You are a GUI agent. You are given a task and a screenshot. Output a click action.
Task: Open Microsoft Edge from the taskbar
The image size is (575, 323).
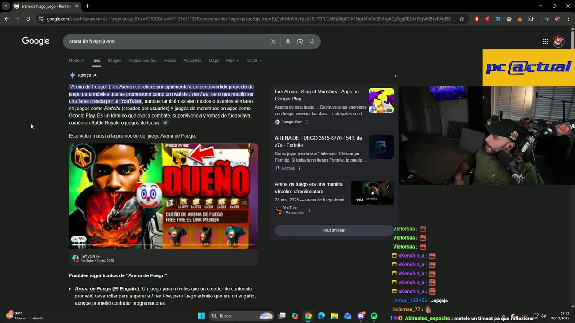click(x=321, y=316)
